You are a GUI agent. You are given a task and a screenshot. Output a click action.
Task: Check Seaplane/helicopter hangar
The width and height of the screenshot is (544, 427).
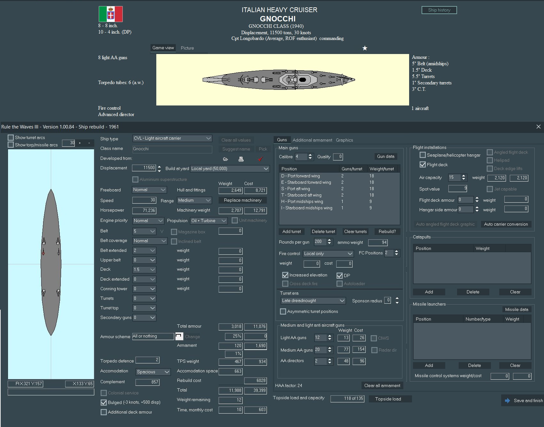pos(423,155)
